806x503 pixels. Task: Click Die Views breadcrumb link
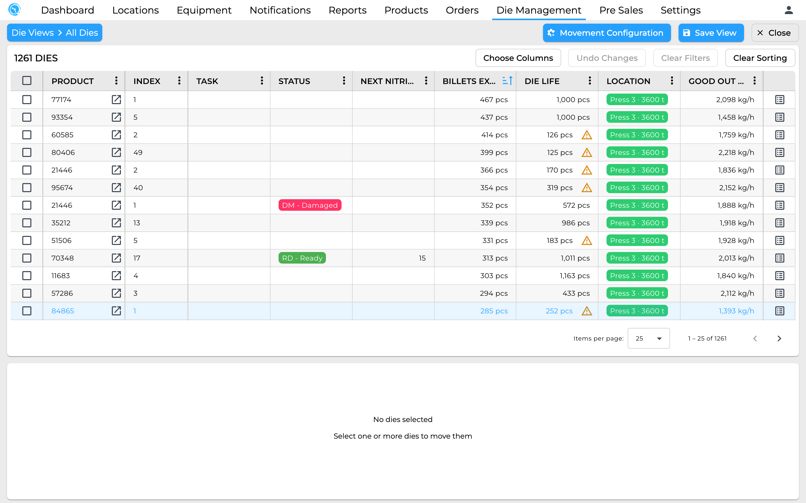33,33
